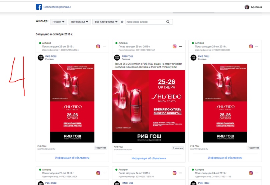270x185 pixels.
Task: Click РИВ ГОШ avatar on ad 1409895785853424
Action: pyautogui.click(x=40, y=58)
